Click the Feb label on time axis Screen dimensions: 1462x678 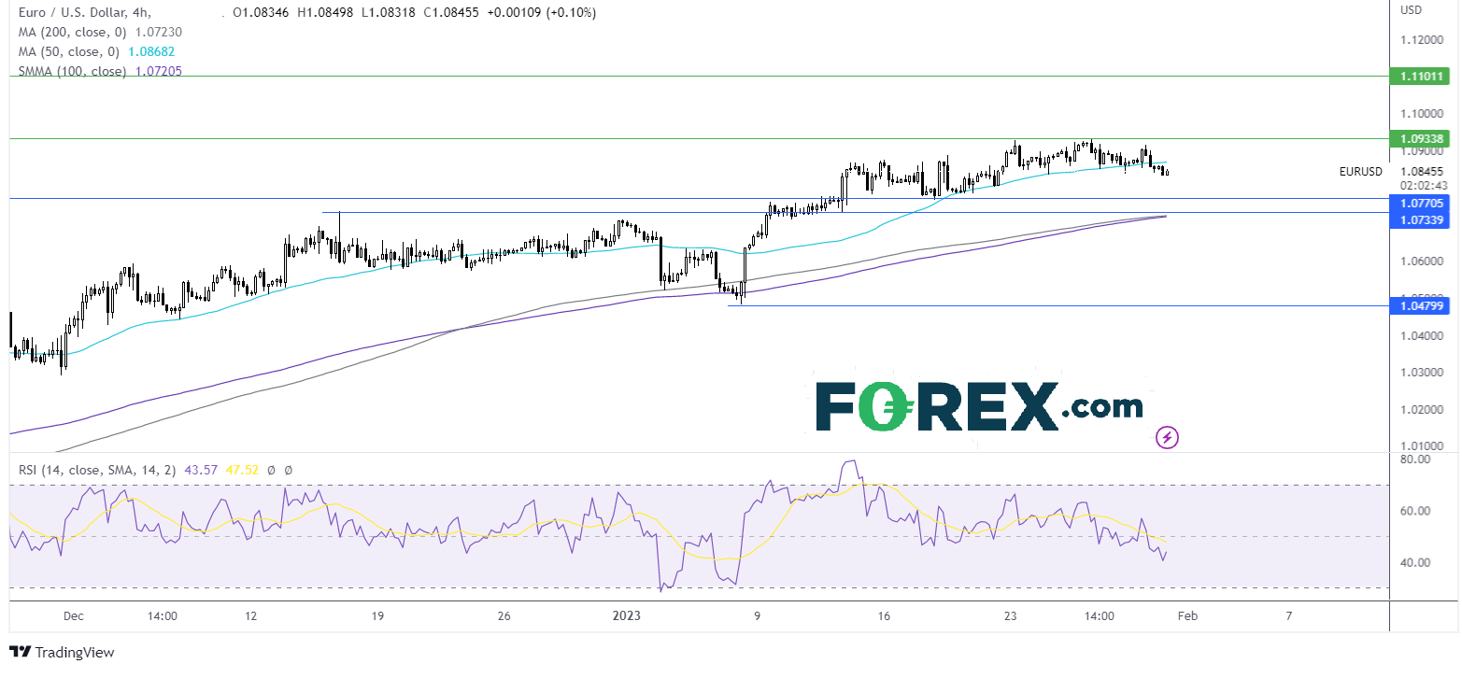click(x=1185, y=616)
